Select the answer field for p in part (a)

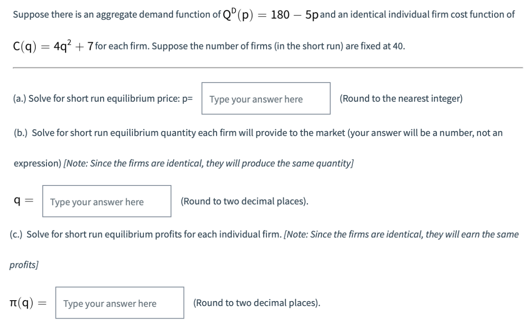pyautogui.click(x=266, y=99)
